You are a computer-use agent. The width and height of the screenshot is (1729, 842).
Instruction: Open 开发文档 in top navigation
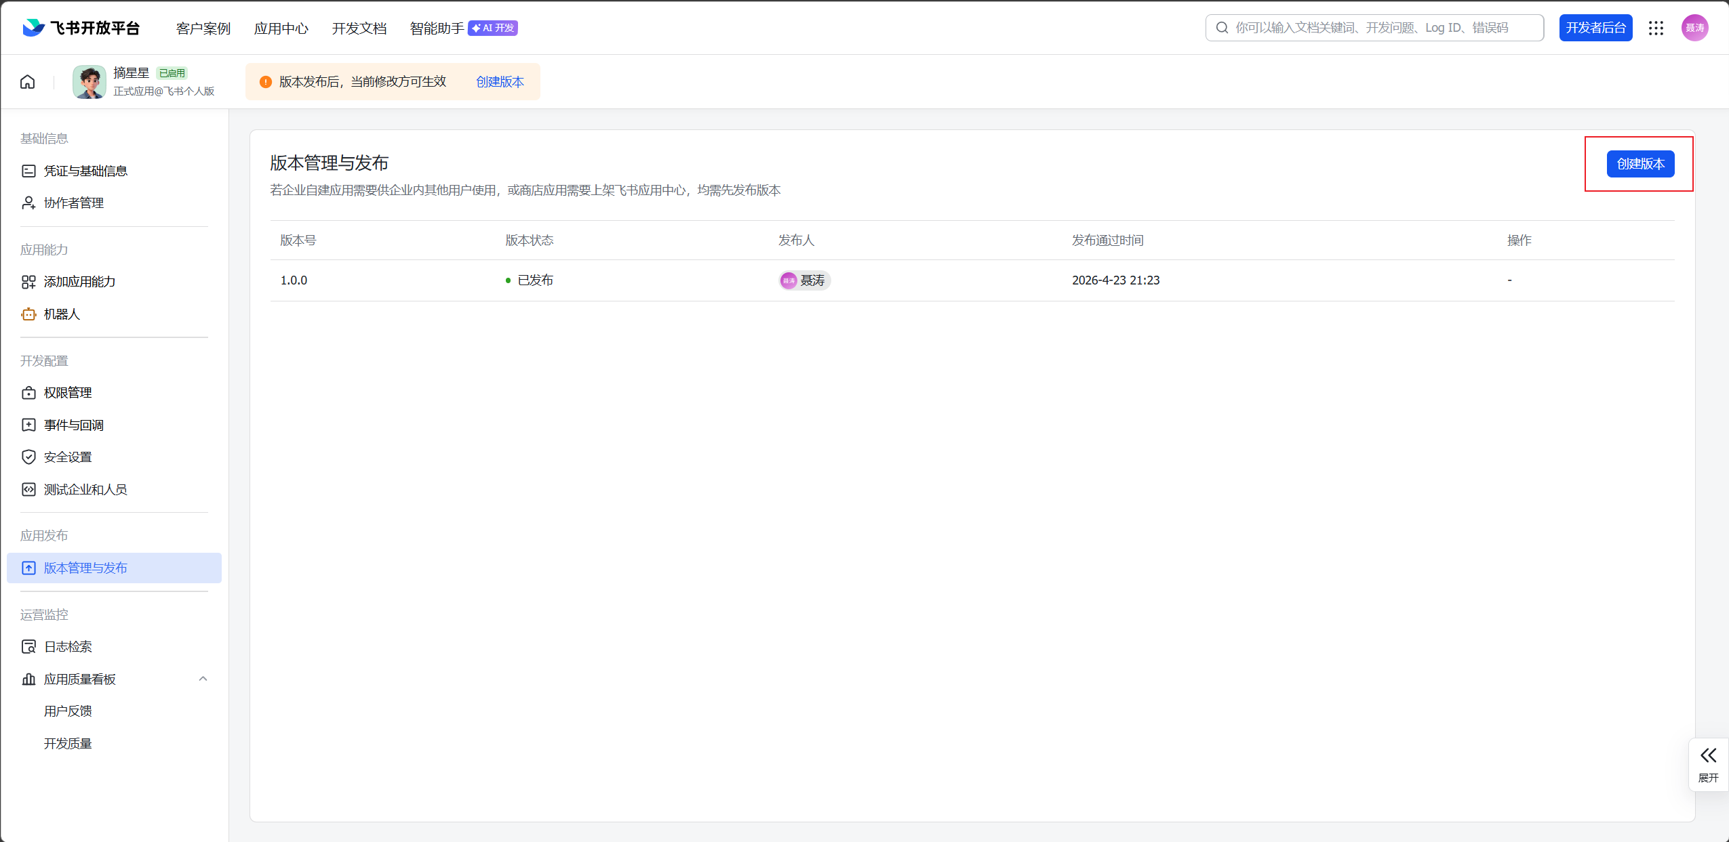point(359,28)
